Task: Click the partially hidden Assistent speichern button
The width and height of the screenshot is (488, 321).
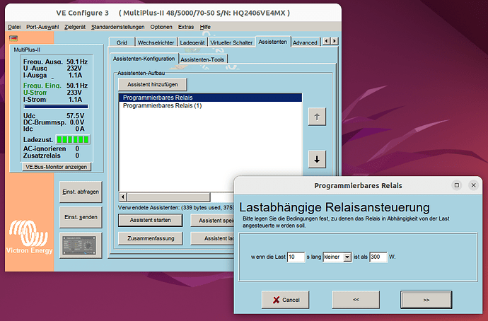Action: [x=212, y=220]
